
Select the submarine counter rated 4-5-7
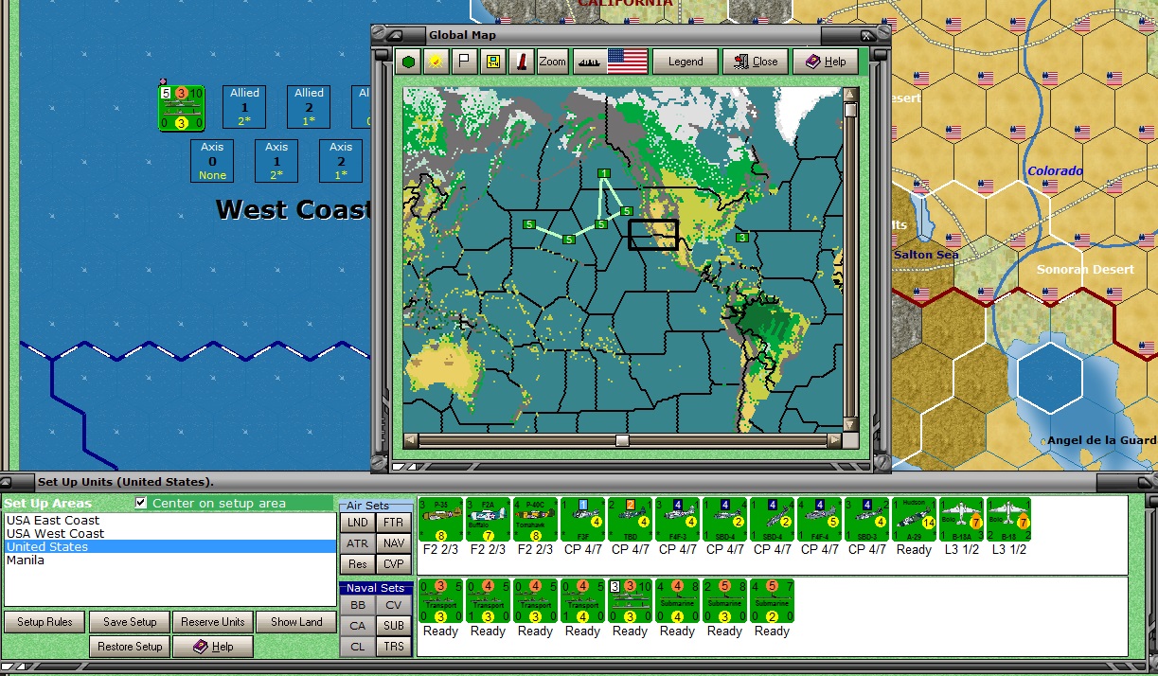tap(772, 601)
